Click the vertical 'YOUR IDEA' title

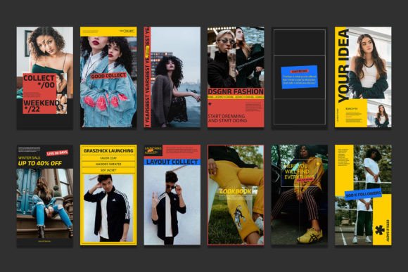343,65
